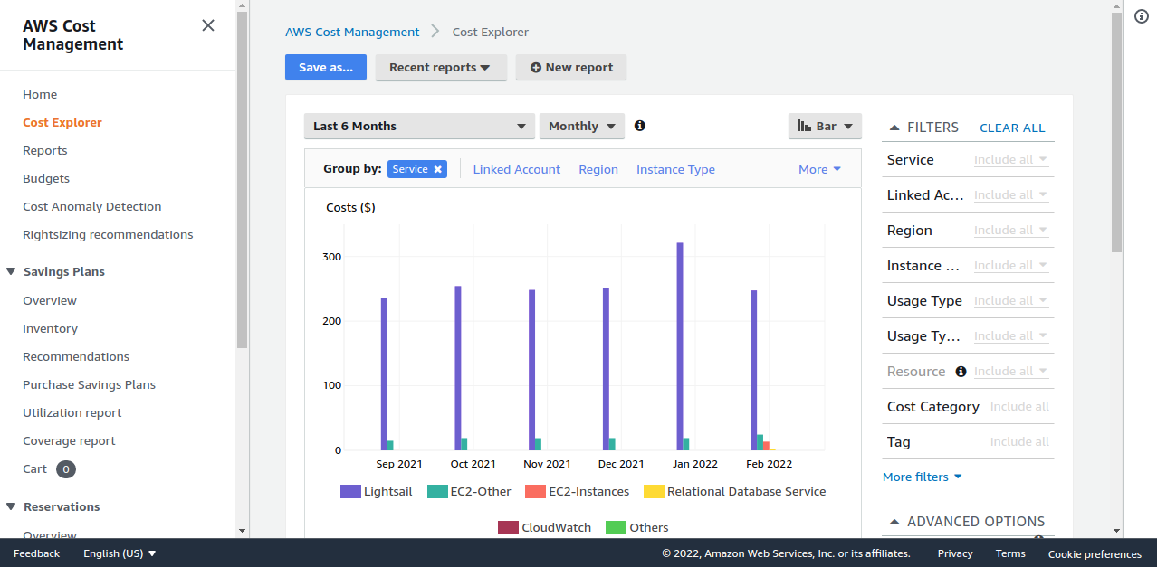Open Region filter Include all dropdown
1157x567 pixels.
click(1011, 231)
